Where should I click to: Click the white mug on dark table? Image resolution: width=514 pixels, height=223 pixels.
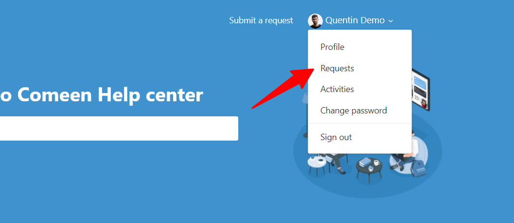click(377, 162)
